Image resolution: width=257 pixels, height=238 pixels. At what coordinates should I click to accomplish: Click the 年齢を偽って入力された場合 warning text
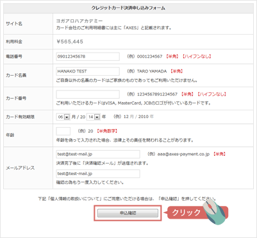tap(125, 140)
